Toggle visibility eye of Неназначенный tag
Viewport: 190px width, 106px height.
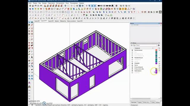click(132, 50)
